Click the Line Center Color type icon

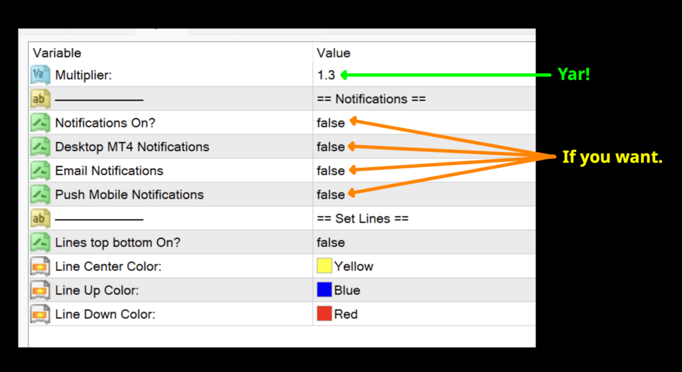[41, 267]
